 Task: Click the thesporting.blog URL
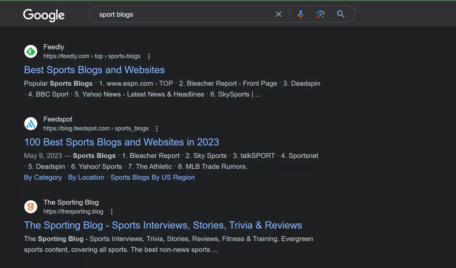pyautogui.click(x=73, y=212)
